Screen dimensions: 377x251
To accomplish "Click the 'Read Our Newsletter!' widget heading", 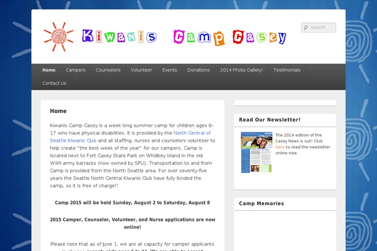I will click(x=270, y=120).
